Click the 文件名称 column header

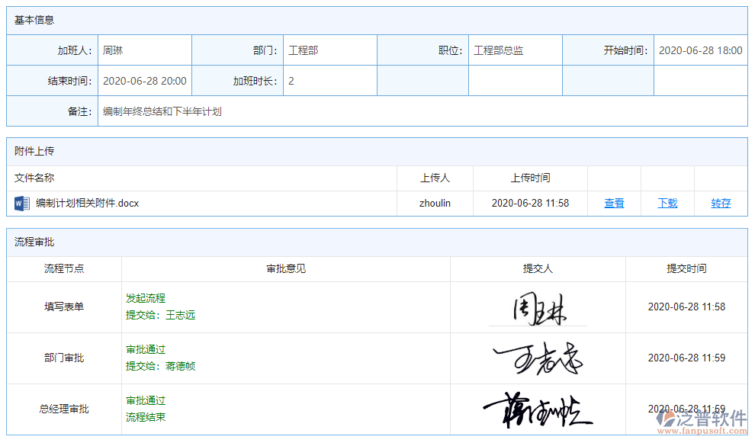[x=34, y=178]
